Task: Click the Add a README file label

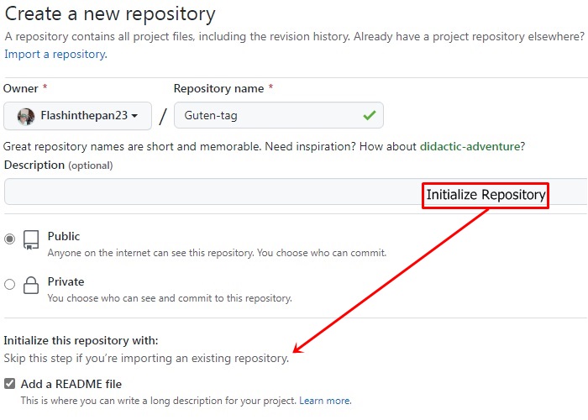Action: click(71, 384)
